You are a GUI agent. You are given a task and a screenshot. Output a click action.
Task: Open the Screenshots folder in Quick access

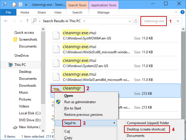pos(28,39)
